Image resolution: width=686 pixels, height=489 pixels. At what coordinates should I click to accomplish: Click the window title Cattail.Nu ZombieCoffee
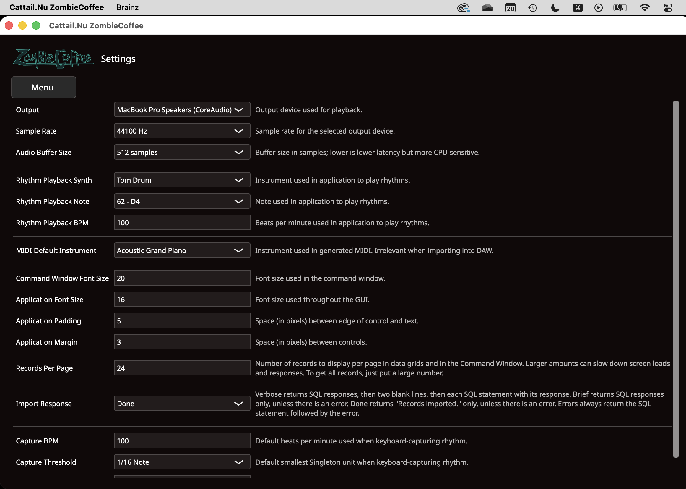pos(96,26)
